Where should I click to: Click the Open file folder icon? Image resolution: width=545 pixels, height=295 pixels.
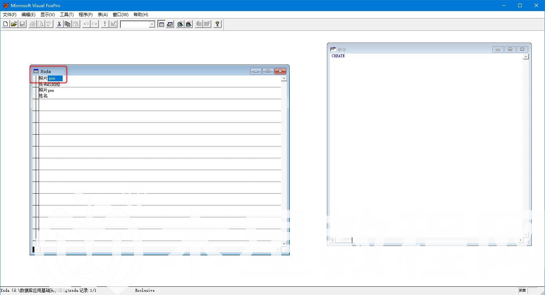14,24
